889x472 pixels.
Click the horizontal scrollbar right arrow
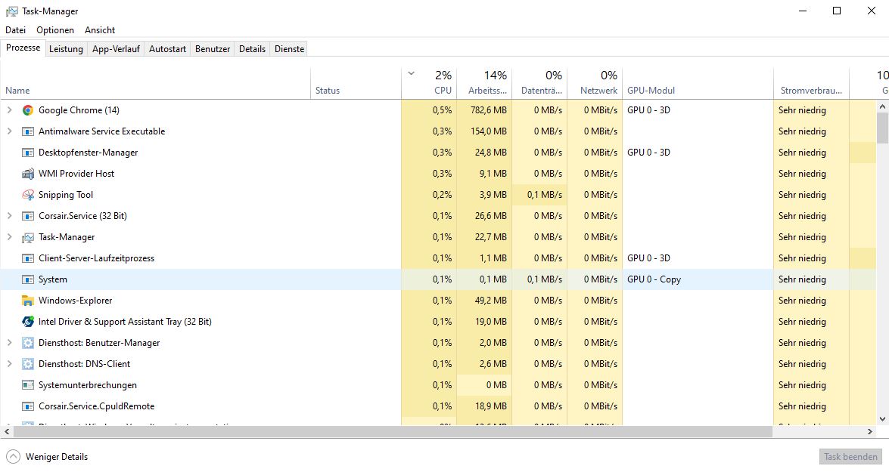pyautogui.click(x=870, y=432)
